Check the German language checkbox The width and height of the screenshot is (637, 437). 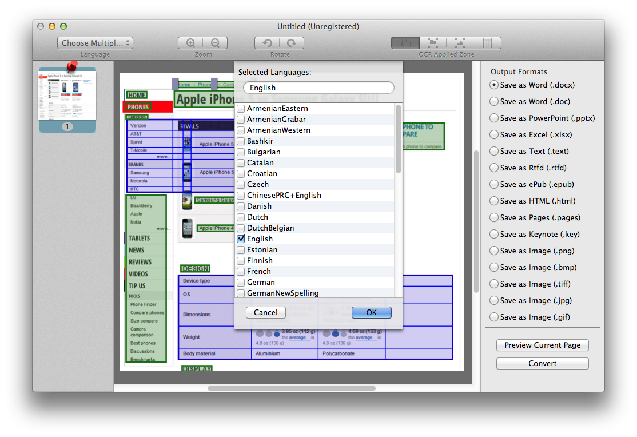[x=241, y=283]
